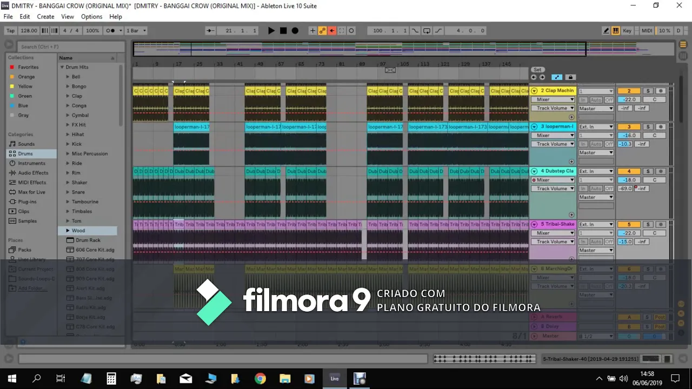Toggle Session Record circle button
Screen dimensions: 692x389
pyautogui.click(x=351, y=31)
